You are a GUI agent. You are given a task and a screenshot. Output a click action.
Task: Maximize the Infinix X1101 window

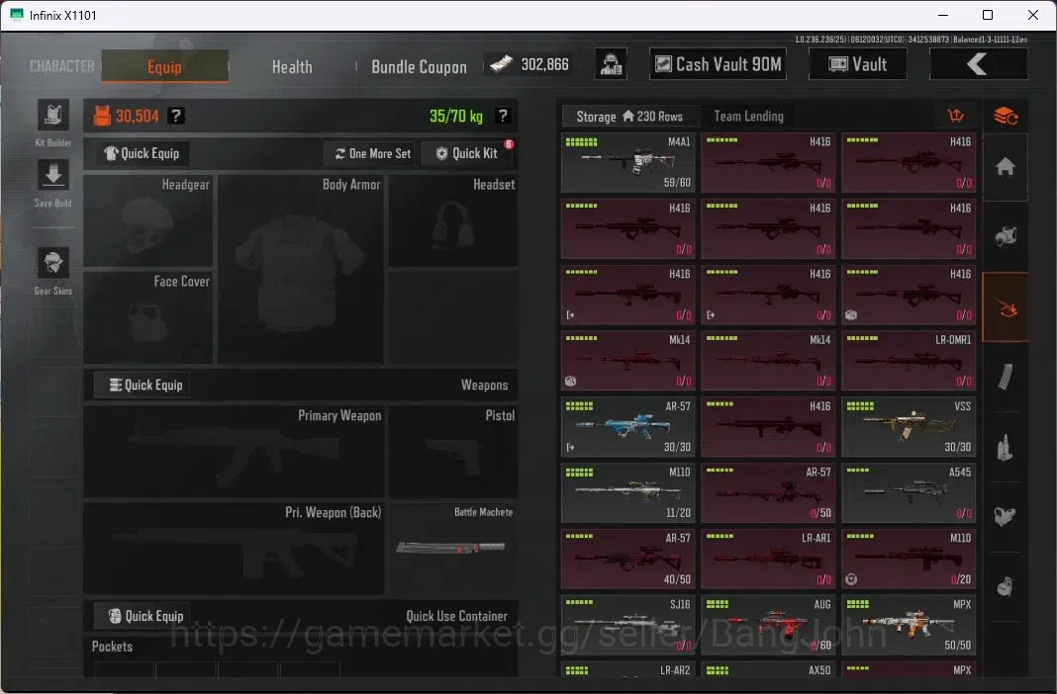988,15
